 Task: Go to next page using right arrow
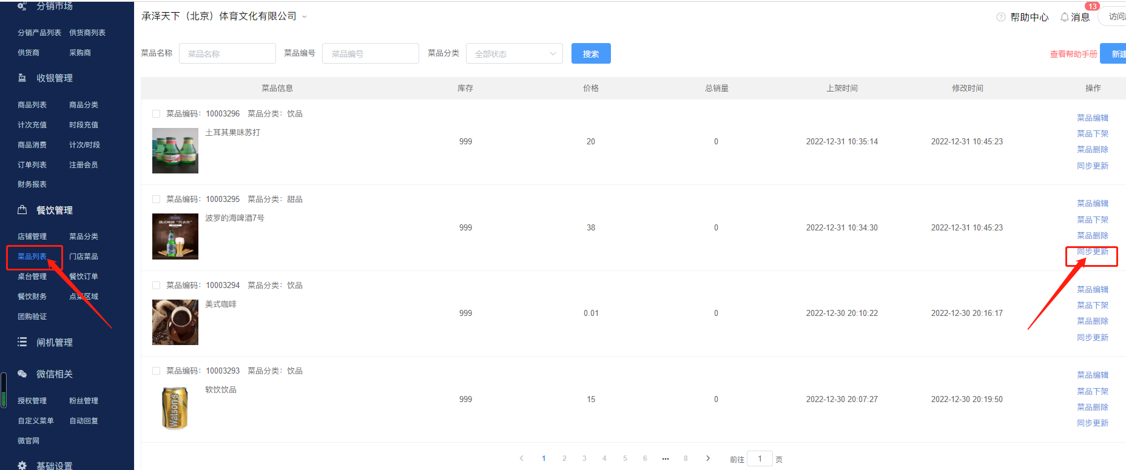707,458
